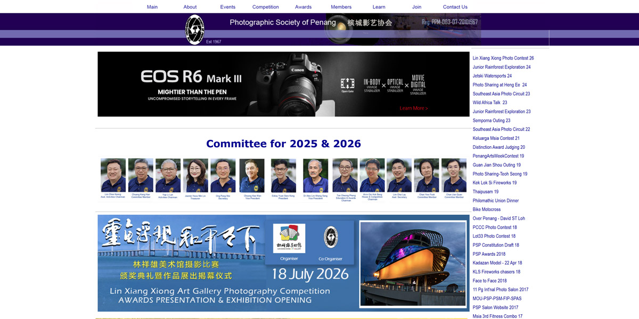The image size is (639, 319).
Task: Select the Members menu item
Action: coord(341,7)
